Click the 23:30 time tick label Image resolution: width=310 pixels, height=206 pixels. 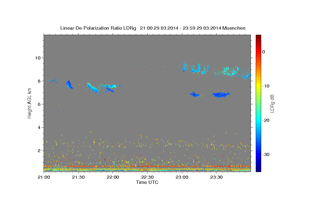(x=216, y=177)
